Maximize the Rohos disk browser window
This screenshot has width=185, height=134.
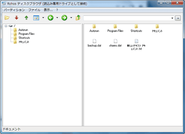tap(168, 3)
